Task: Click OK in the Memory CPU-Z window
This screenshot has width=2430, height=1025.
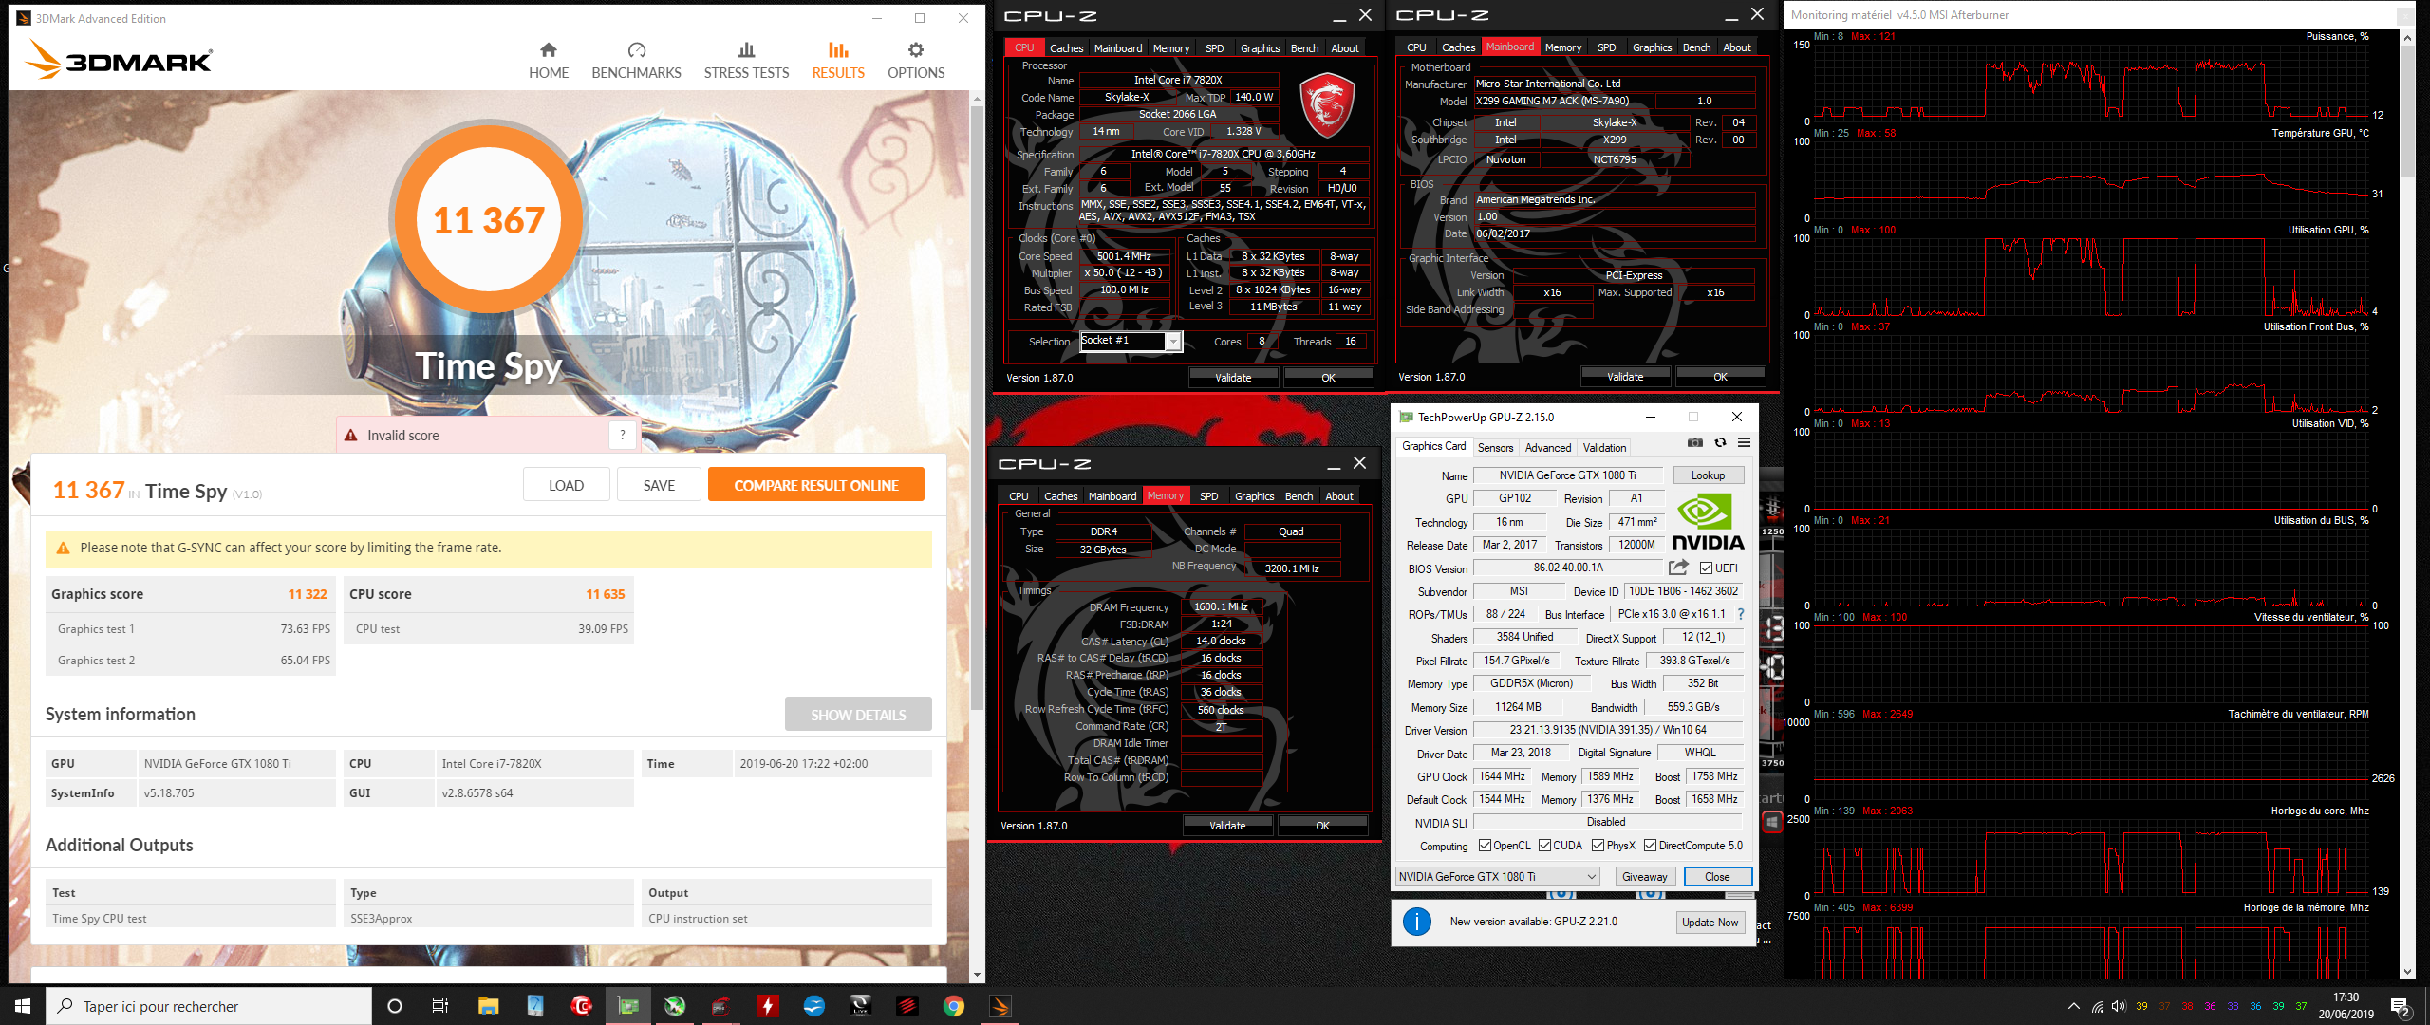Action: pyautogui.click(x=1322, y=825)
